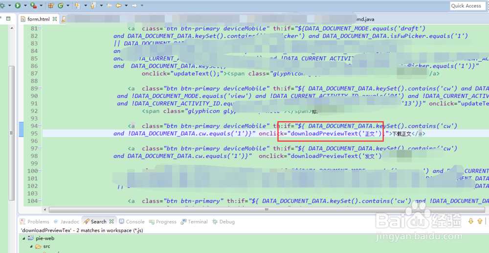Click the 下载正文 link text in code

click(402, 134)
